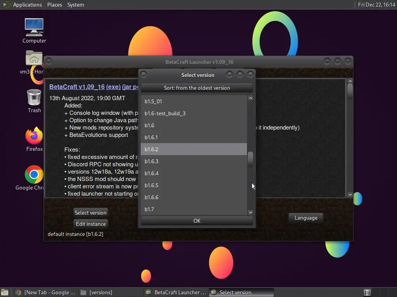Viewport: 397px width, 297px height.
Task: Click Select version dialog window menu button
Action: tap(143, 74)
